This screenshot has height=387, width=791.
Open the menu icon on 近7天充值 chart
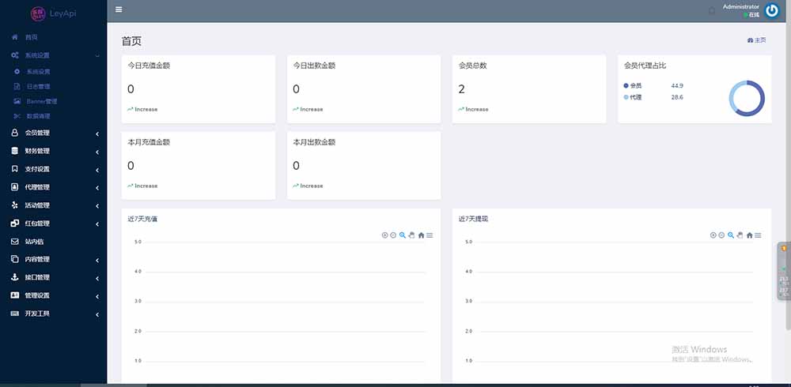point(430,235)
